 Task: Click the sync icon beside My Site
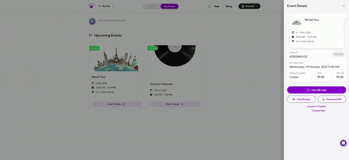coord(100,6)
